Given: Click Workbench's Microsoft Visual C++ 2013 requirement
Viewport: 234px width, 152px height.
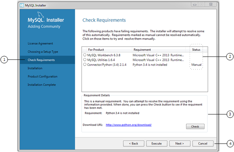Looking at the screenshot, I should pyautogui.click(x=158, y=55).
